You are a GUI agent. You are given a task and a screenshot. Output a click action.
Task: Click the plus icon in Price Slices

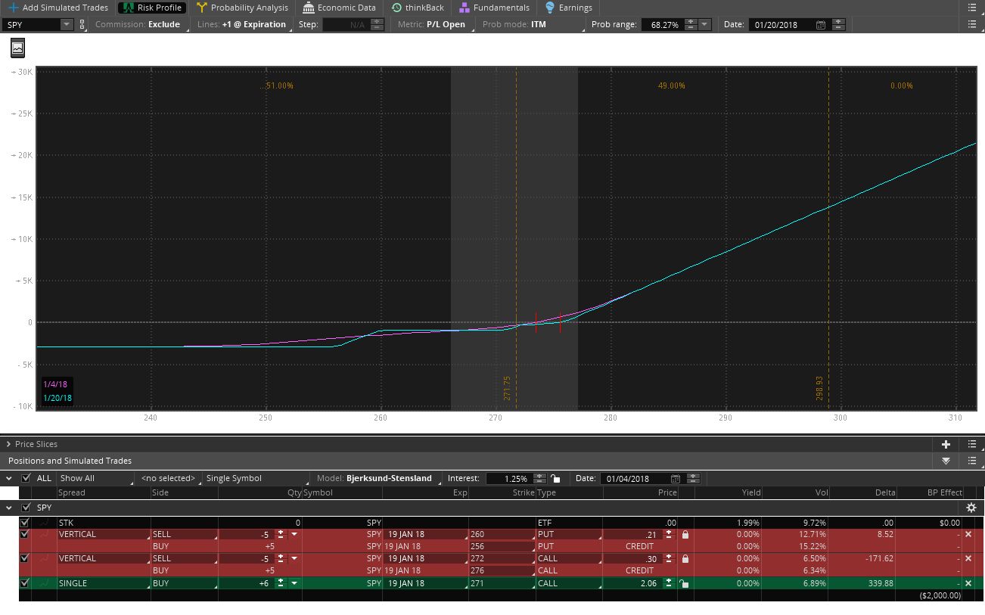[x=946, y=444]
